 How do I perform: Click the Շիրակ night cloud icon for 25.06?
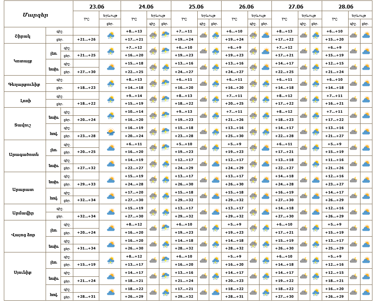click(203, 35)
